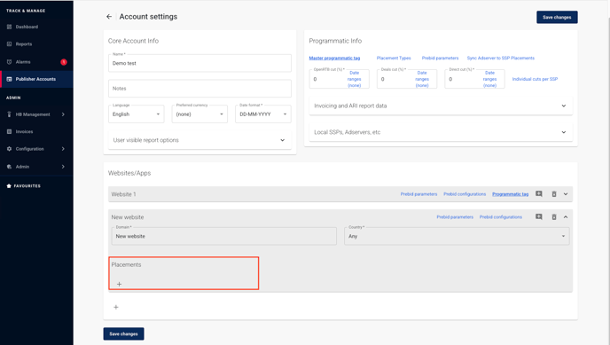Screen dimensions: 610x345
Task: Open Website 1 Prebid parameters link
Action: pyautogui.click(x=418, y=194)
